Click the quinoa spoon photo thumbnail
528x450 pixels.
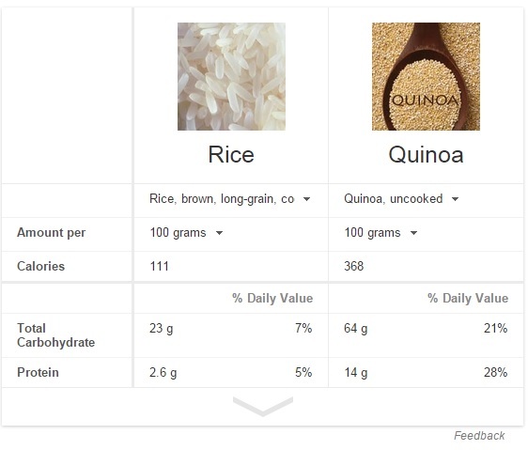coord(426,76)
